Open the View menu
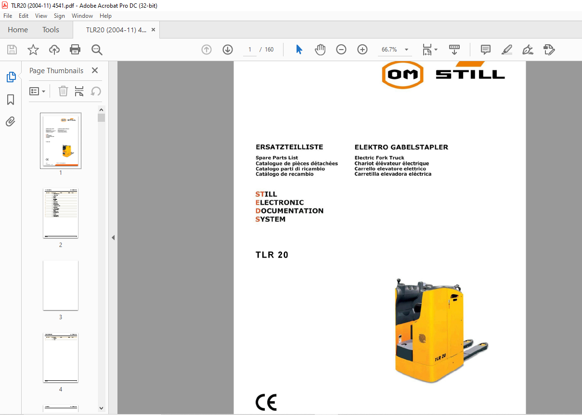This screenshot has height=415, width=582. [x=41, y=16]
